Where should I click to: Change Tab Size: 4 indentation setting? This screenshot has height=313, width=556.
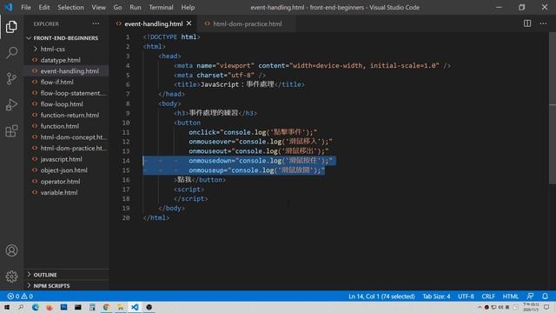click(436, 296)
